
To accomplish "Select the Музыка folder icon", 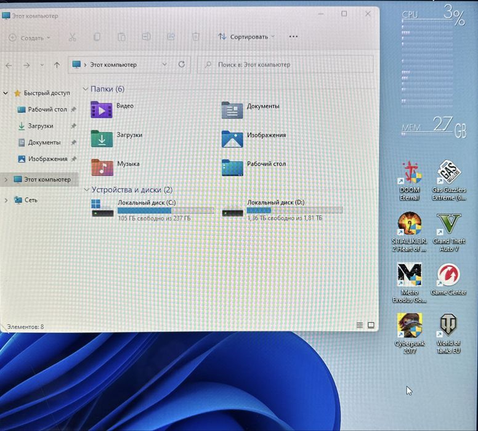I will click(x=102, y=167).
